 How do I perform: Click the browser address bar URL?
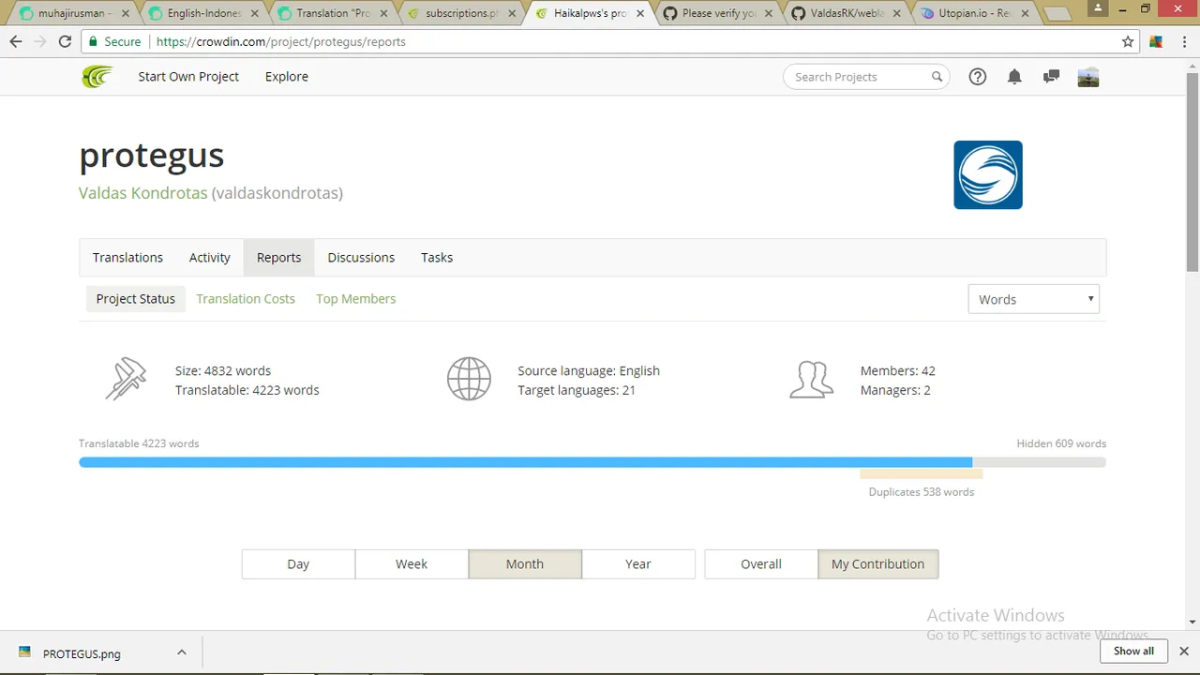point(281,41)
